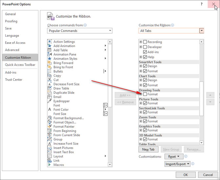Screen dimensions: 220x180
Task: Expand SectionLink Tools Format node
Action: [x=141, y=112]
